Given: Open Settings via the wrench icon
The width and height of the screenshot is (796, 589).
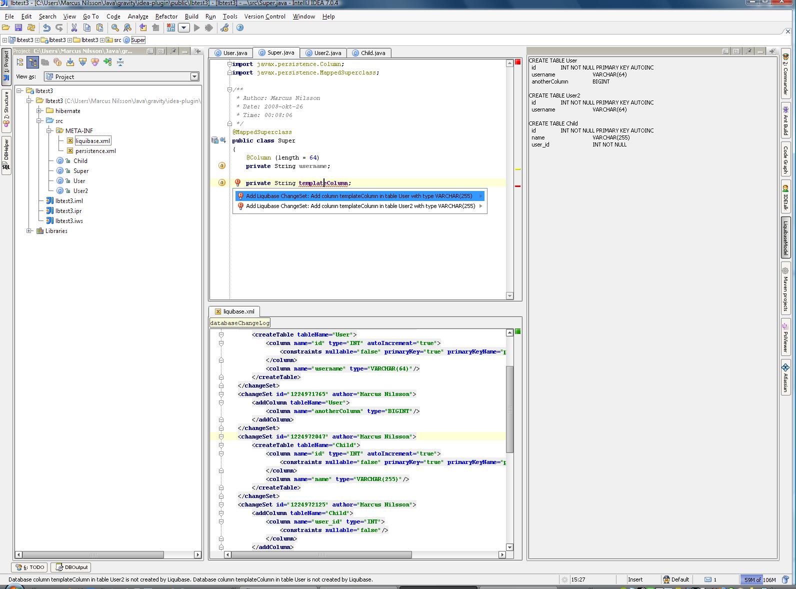Looking at the screenshot, I should click(x=224, y=28).
